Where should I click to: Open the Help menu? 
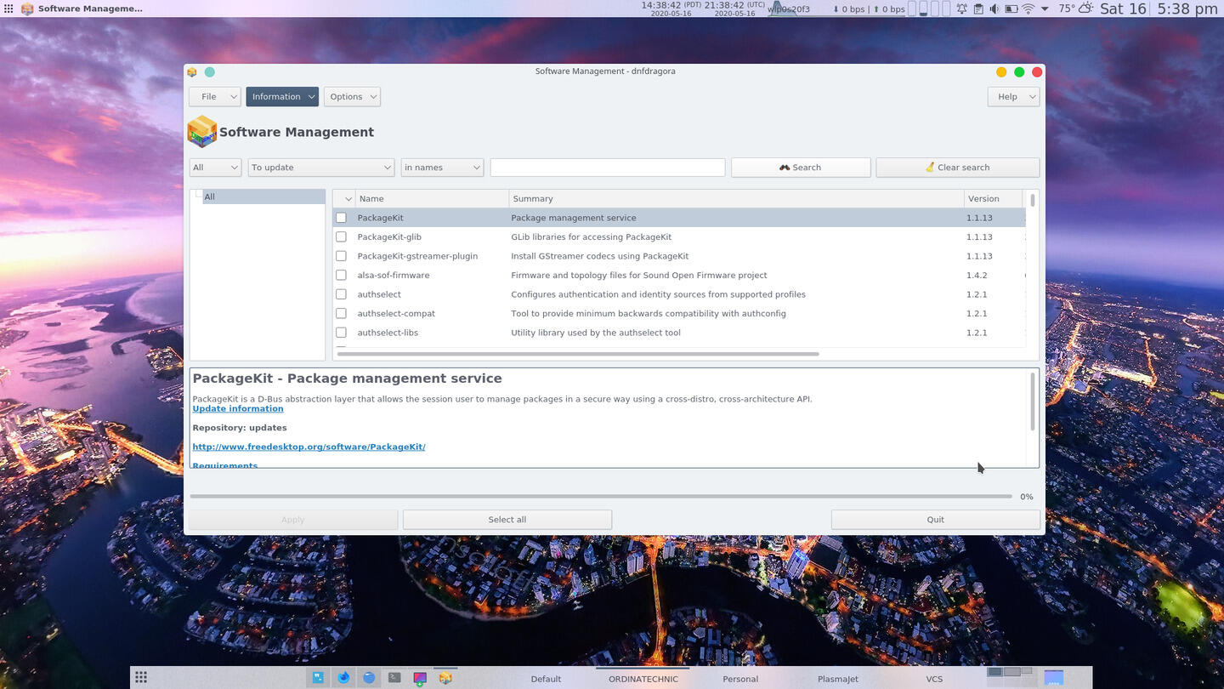[1013, 96]
